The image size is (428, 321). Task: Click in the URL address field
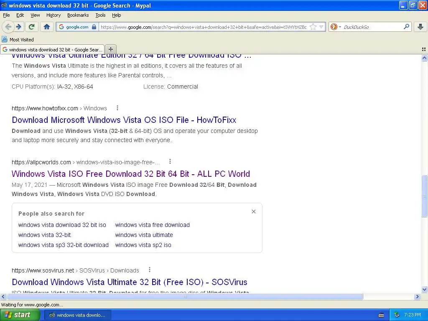(204, 27)
